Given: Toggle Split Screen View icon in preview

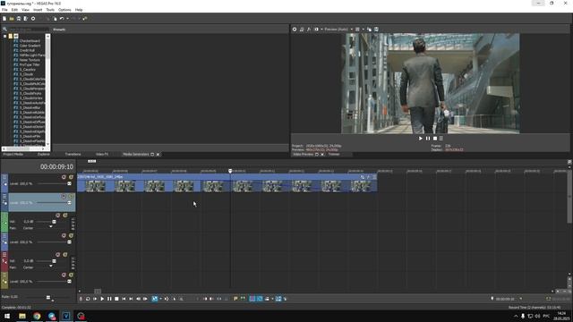Looking at the screenshot, I should pyautogui.click(x=316, y=30).
